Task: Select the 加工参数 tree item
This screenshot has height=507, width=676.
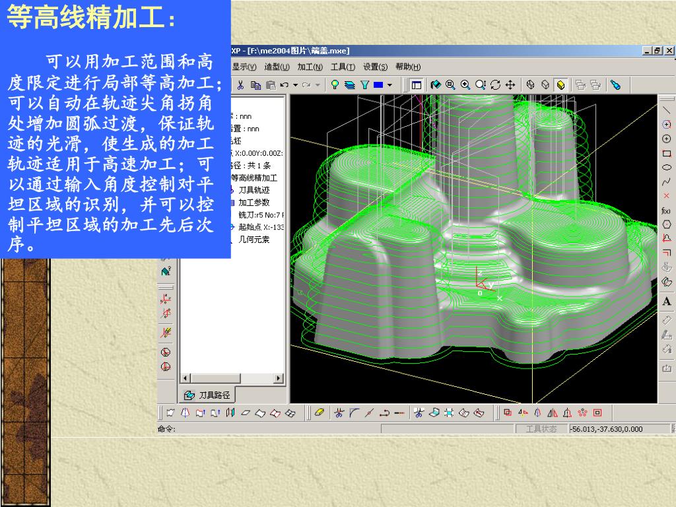Action: 254,202
